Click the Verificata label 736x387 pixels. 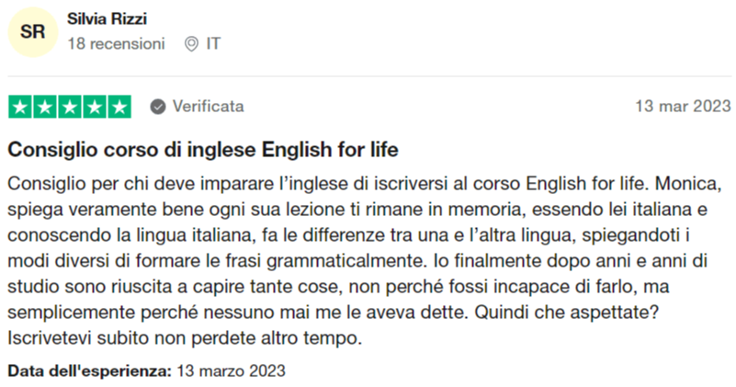tap(209, 106)
